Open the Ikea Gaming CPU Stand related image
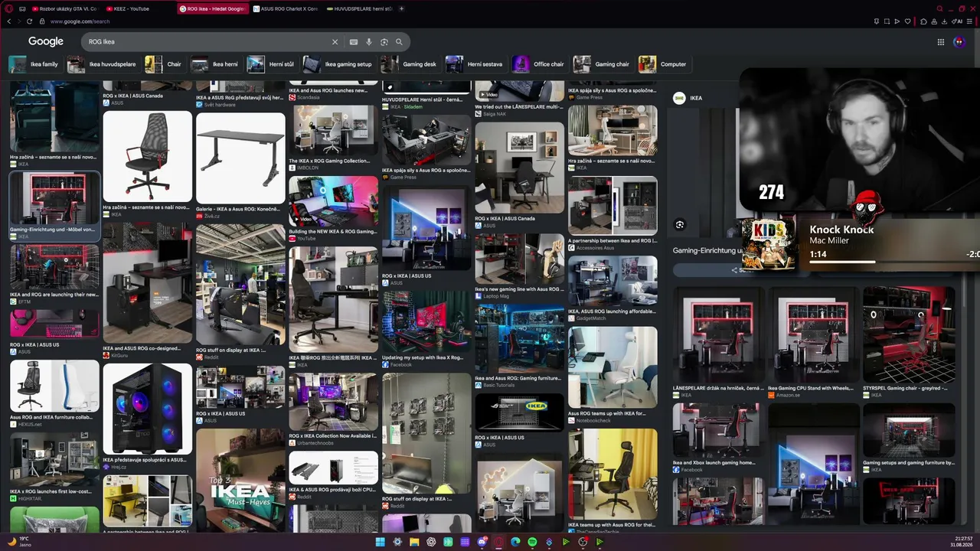980x551 pixels. click(814, 335)
